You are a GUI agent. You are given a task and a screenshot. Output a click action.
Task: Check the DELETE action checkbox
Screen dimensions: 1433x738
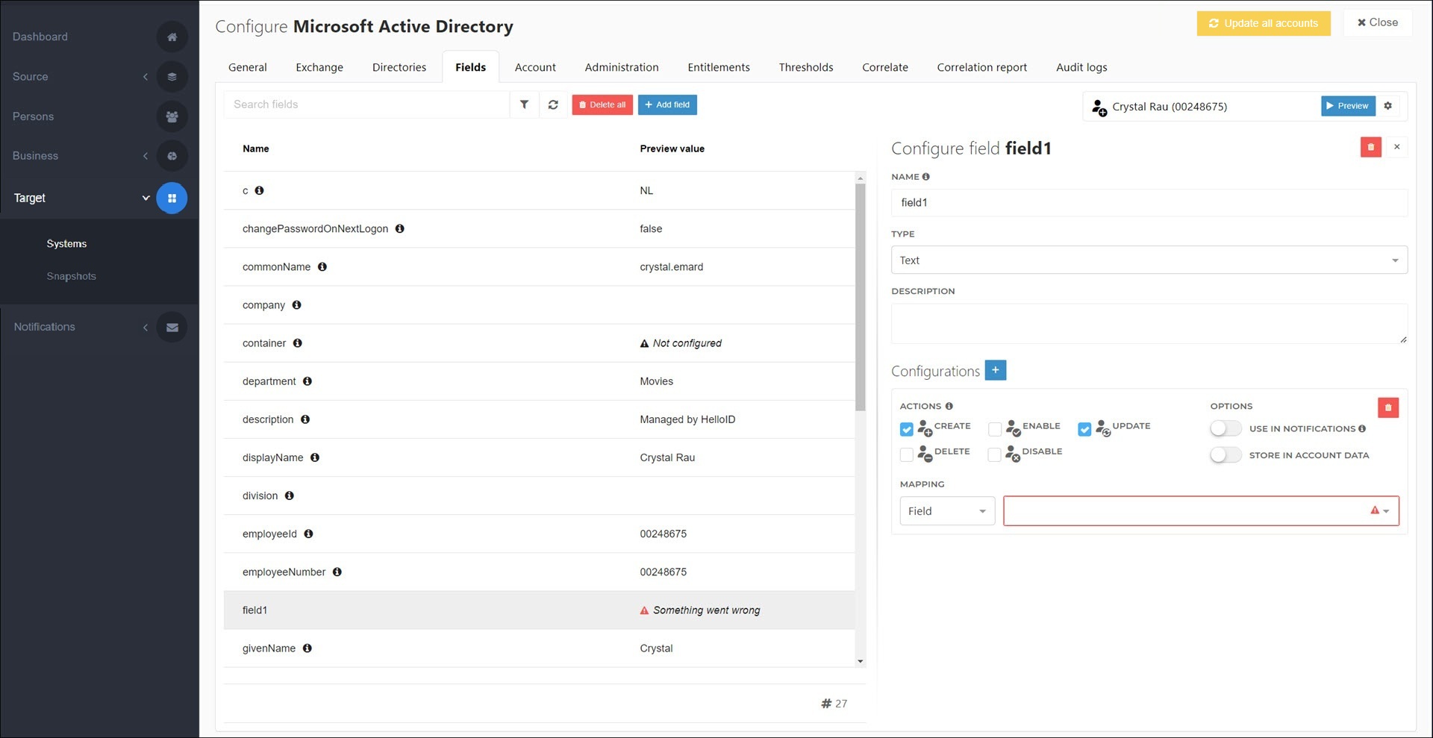coord(906,454)
